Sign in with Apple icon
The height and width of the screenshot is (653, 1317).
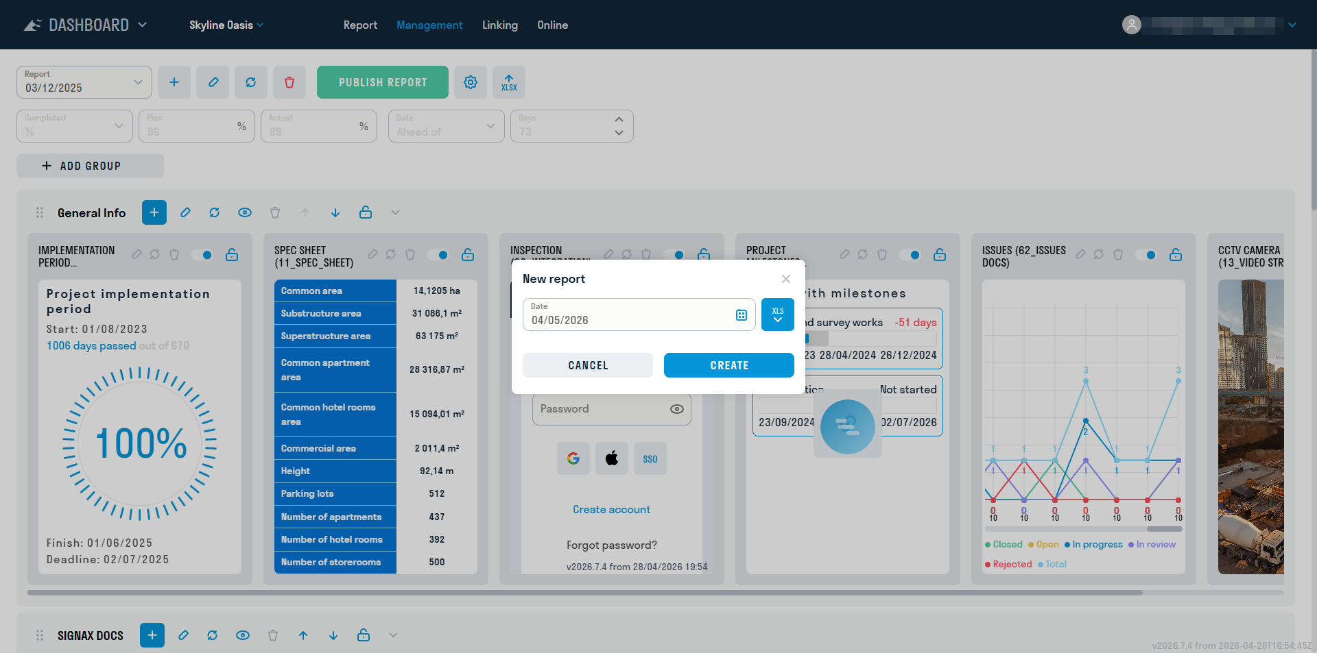pos(612,458)
